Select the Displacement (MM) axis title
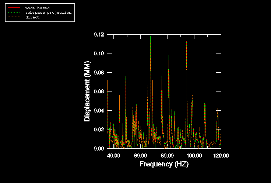 (x=87, y=91)
